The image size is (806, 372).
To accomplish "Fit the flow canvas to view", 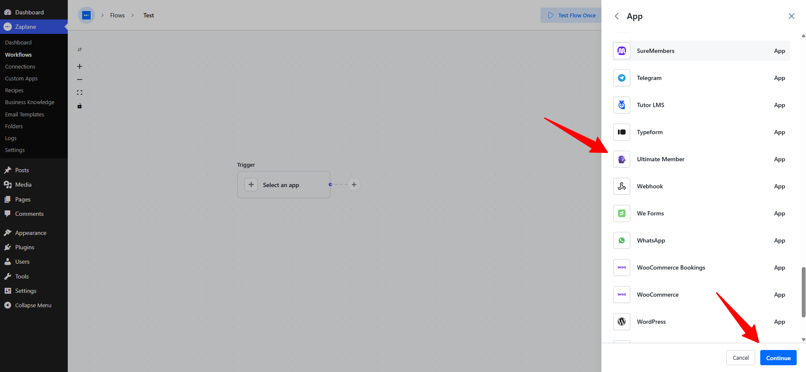I will point(80,93).
